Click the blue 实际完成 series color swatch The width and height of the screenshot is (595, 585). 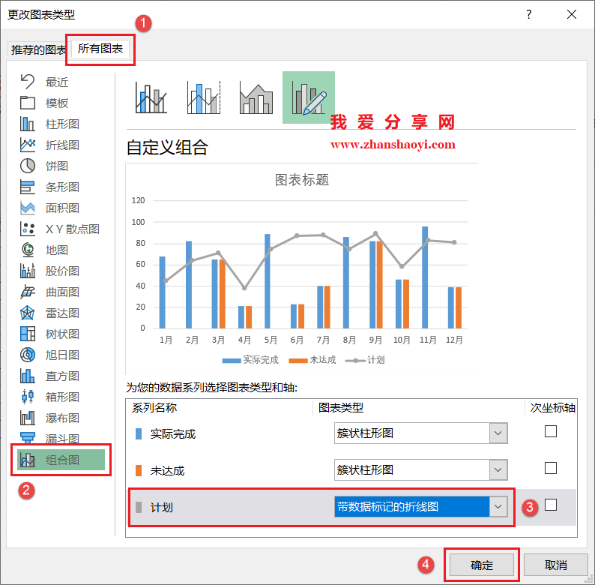point(139,433)
